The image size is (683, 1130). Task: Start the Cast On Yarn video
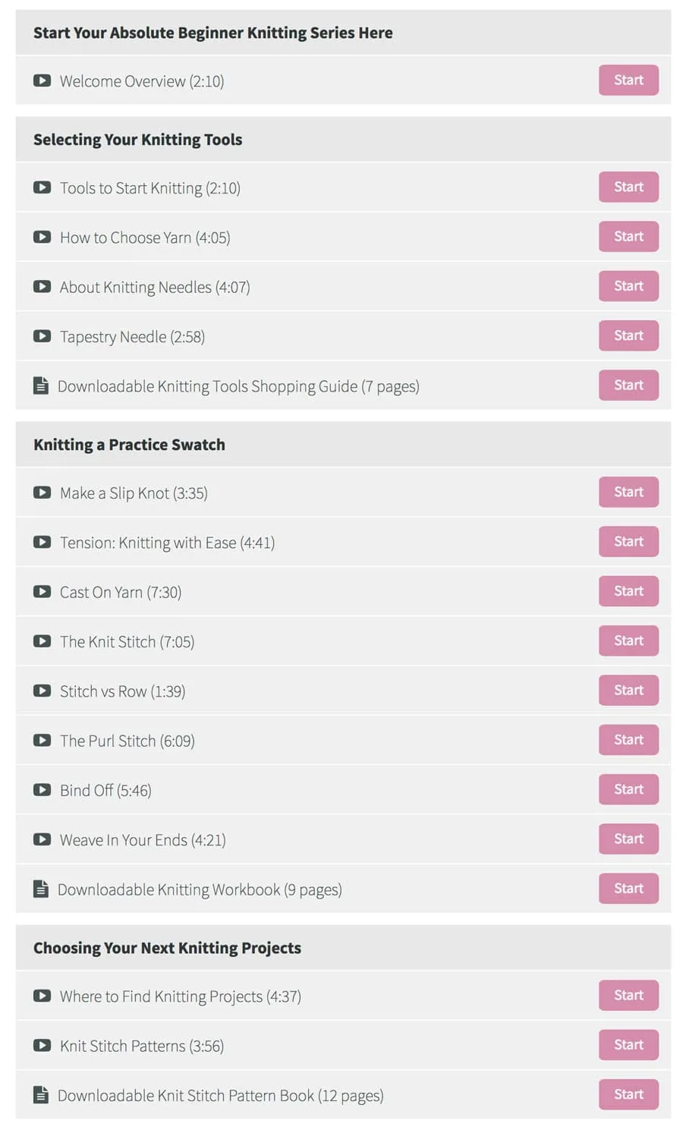(x=628, y=591)
